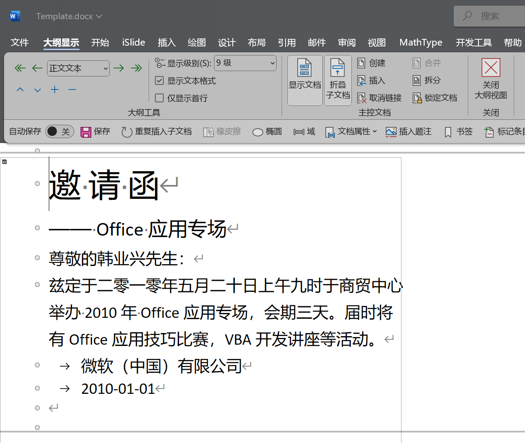Click in date text 2010-01-01
This screenshot has width=525, height=443.
(118, 389)
